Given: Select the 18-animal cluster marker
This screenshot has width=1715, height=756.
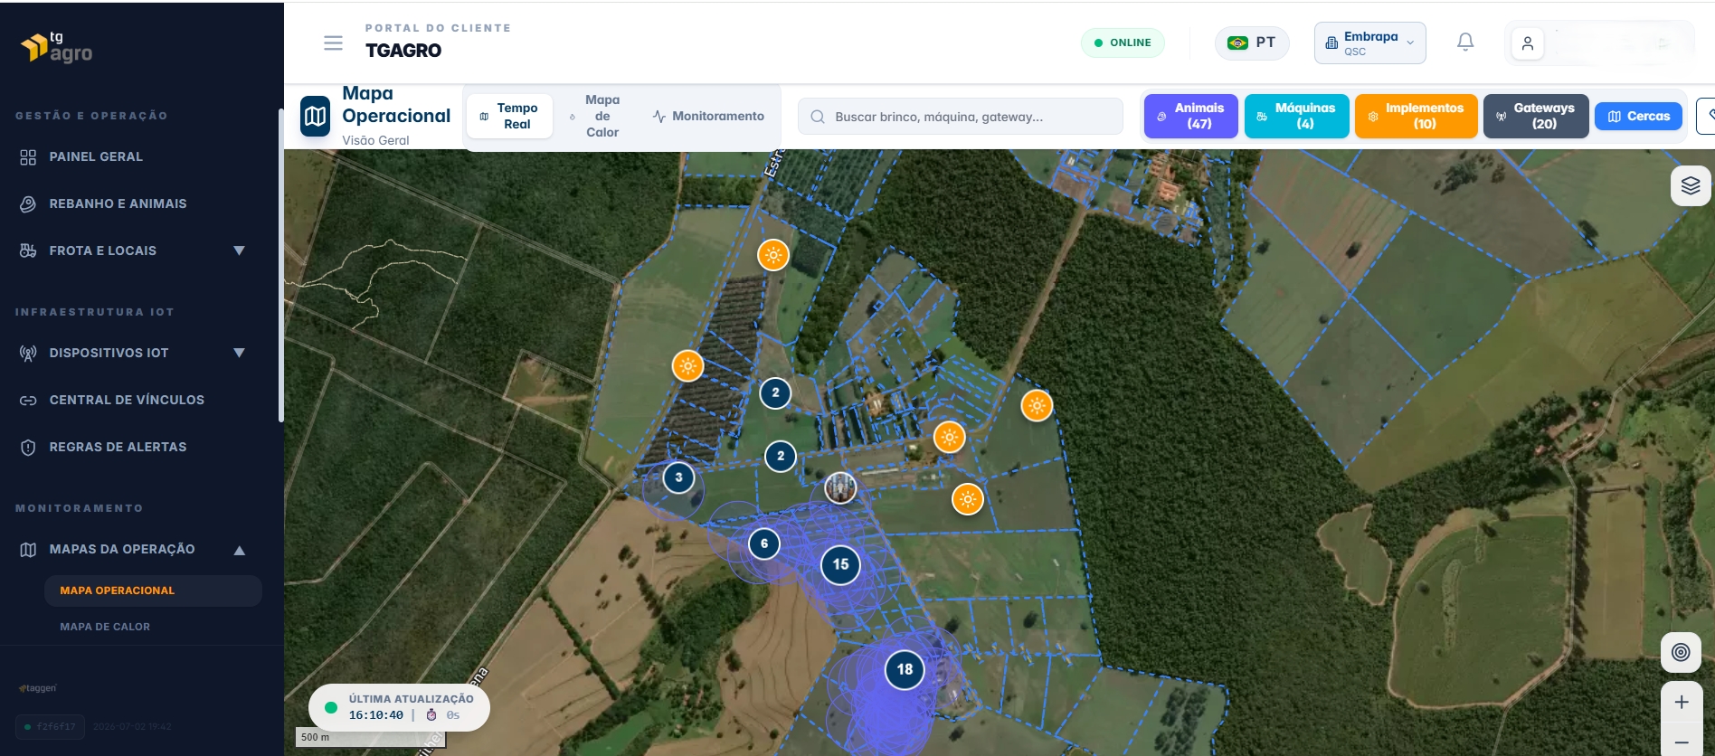Looking at the screenshot, I should (x=905, y=669).
